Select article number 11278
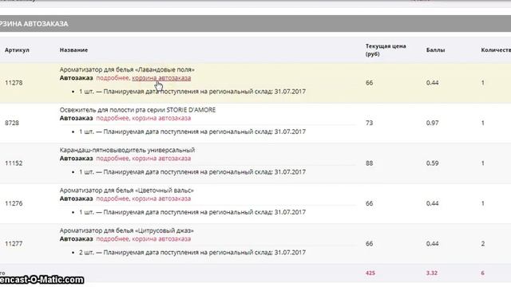 point(14,83)
